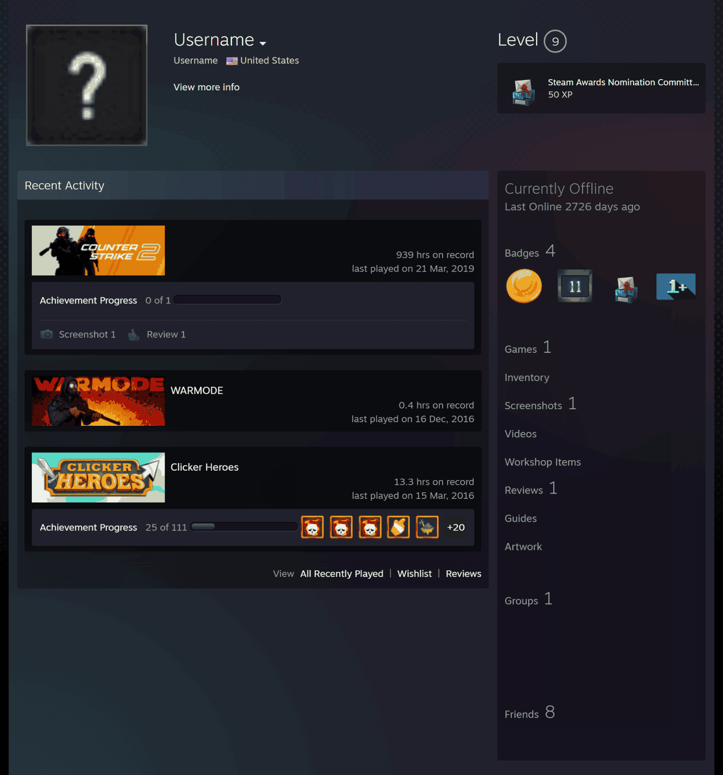Click '25 of 111' achievement count
Viewport: 723px width, 775px height.
point(166,527)
